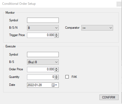The image size is (122, 104).
Task: Expand the B/S/N dropdown
Action: pyautogui.click(x=43, y=28)
